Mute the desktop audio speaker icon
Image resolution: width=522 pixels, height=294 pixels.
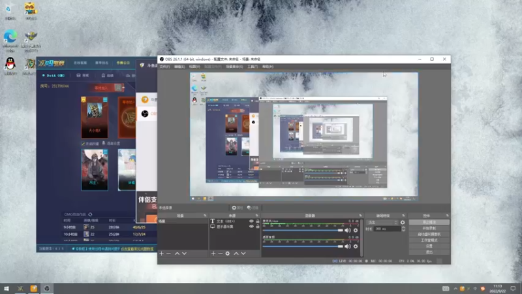click(x=348, y=246)
